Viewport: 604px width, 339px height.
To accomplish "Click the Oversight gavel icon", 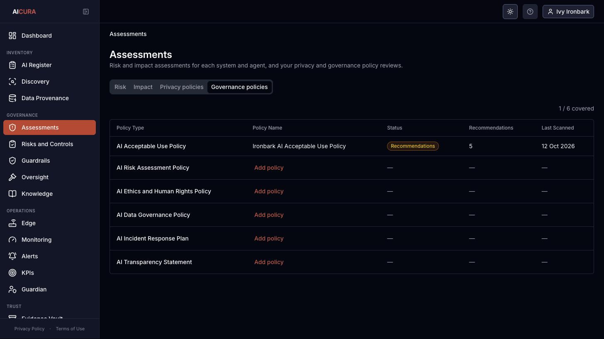I will tap(12, 177).
